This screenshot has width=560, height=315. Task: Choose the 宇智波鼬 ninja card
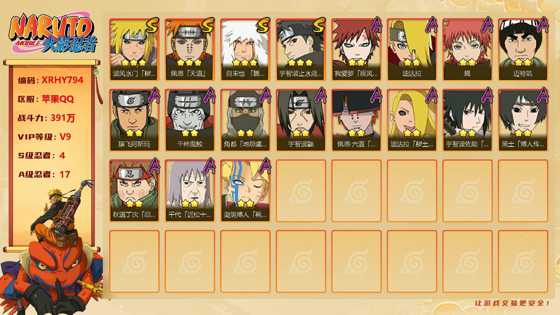coord(301,120)
